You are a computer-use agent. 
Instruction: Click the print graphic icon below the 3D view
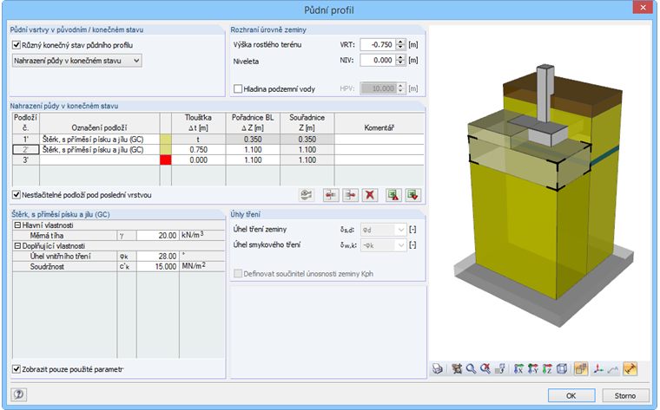tap(438, 369)
